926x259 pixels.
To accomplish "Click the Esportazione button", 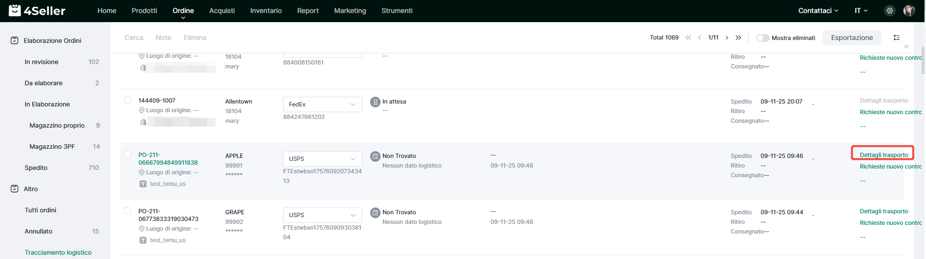I will (x=852, y=38).
